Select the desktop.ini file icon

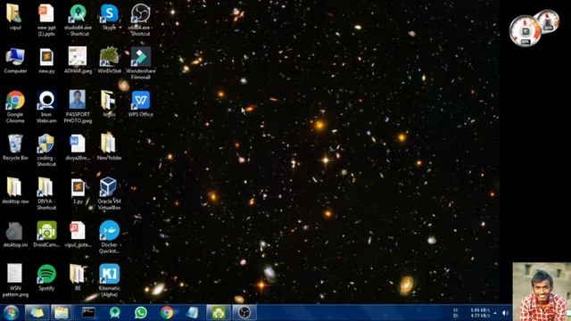[x=14, y=231]
